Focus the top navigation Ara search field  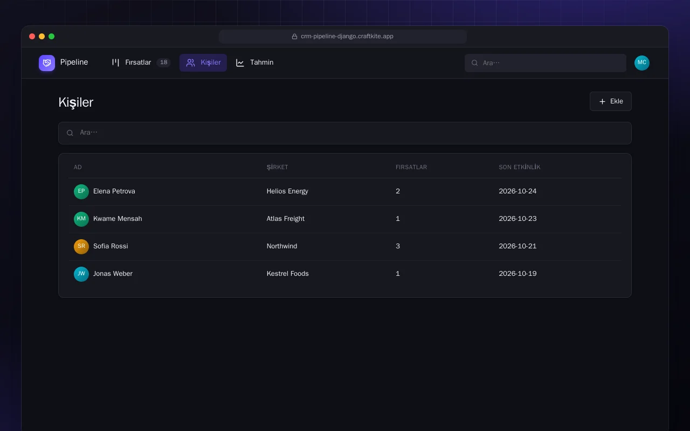(546, 63)
